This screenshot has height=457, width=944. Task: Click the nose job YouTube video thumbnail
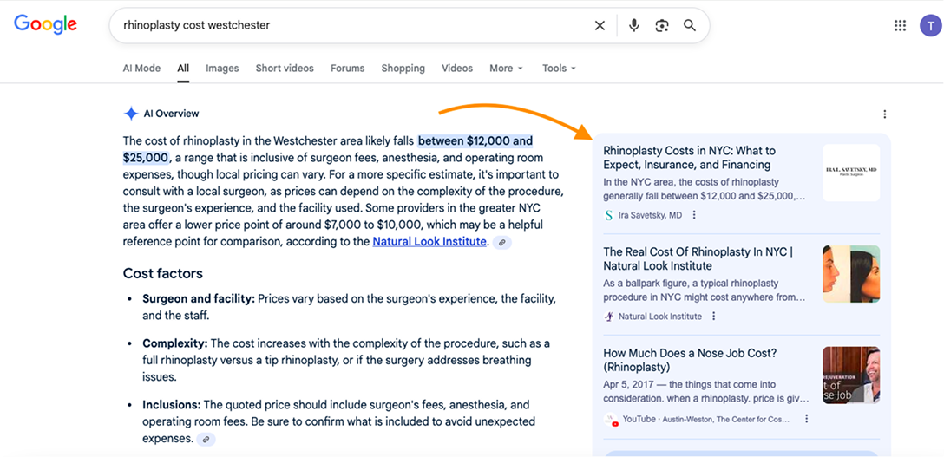(850, 375)
